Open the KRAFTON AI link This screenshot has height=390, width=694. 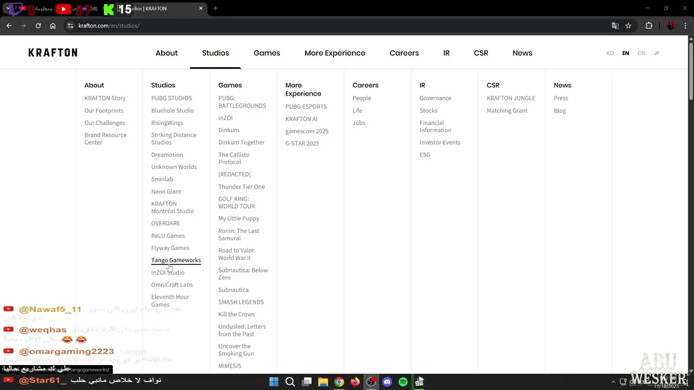[301, 119]
